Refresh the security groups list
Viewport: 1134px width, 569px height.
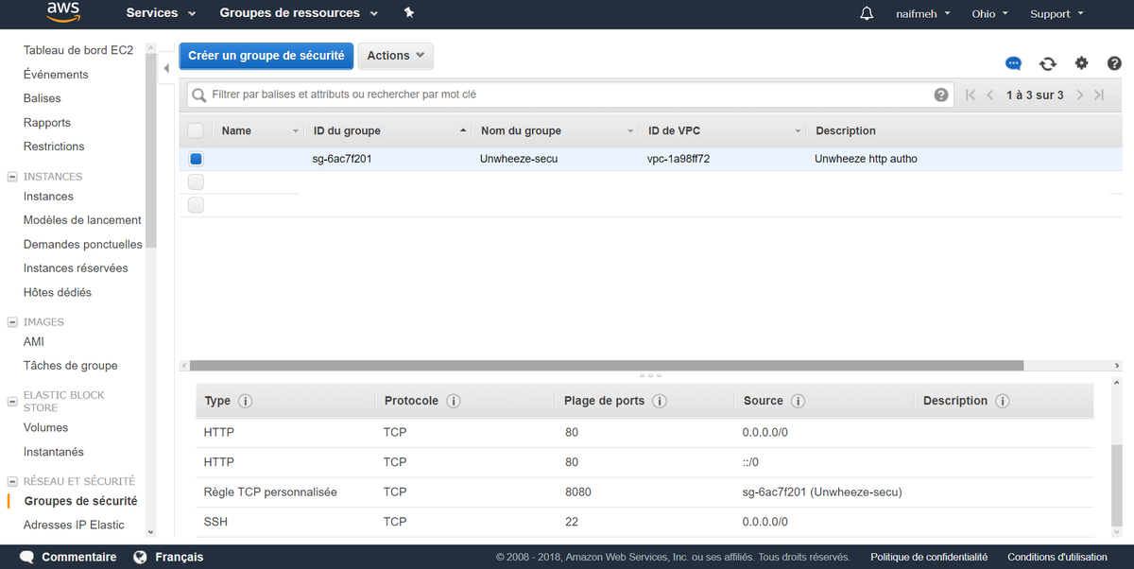click(1047, 63)
